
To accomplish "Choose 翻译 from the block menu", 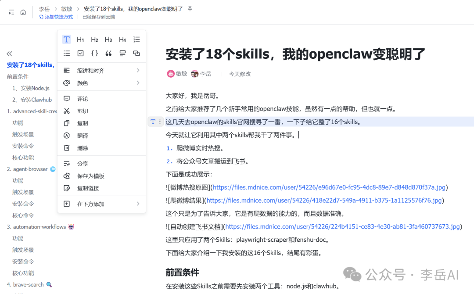I will click(83, 136).
